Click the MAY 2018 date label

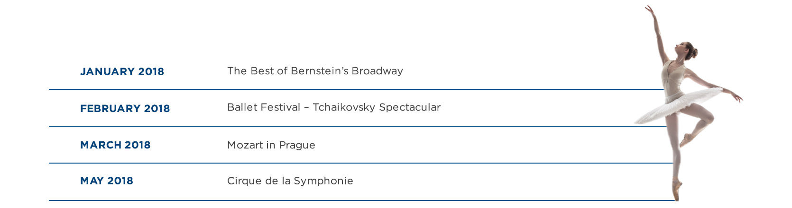[x=107, y=181]
